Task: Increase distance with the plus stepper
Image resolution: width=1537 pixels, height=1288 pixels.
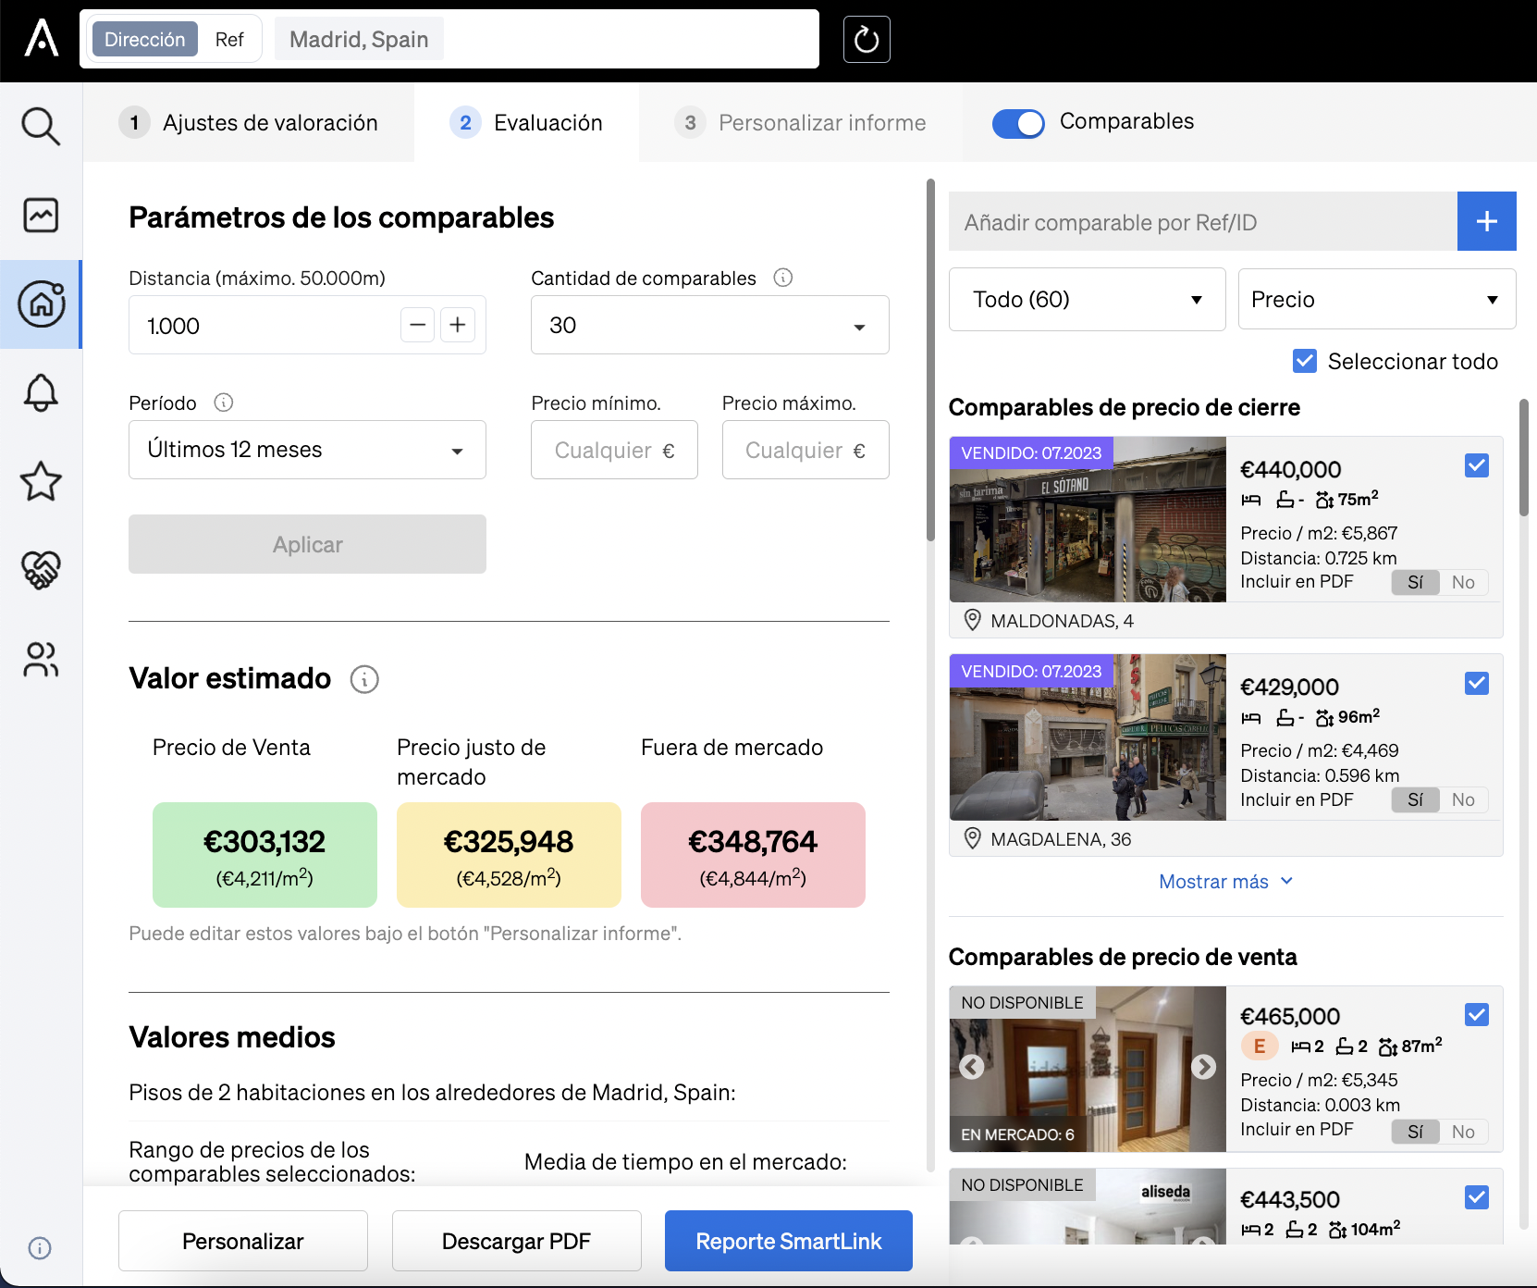Action: coord(458,325)
